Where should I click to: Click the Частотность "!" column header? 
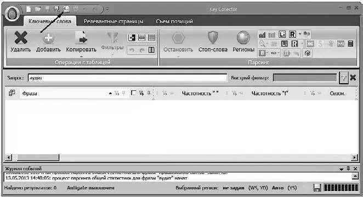point(270,94)
